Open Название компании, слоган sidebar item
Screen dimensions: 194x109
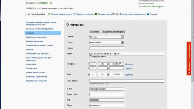(x=41, y=24)
